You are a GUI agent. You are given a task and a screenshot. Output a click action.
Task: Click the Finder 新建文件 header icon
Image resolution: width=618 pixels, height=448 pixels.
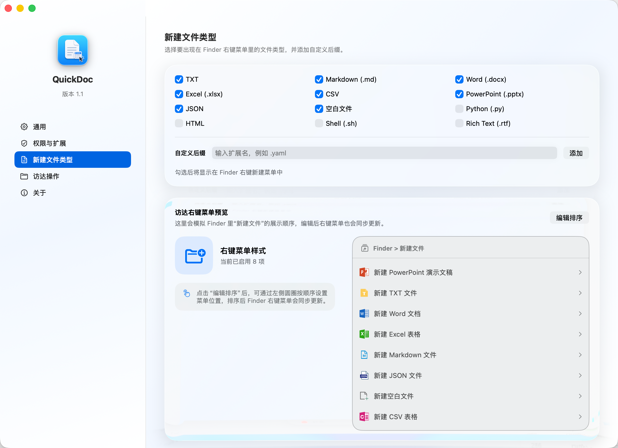(365, 248)
